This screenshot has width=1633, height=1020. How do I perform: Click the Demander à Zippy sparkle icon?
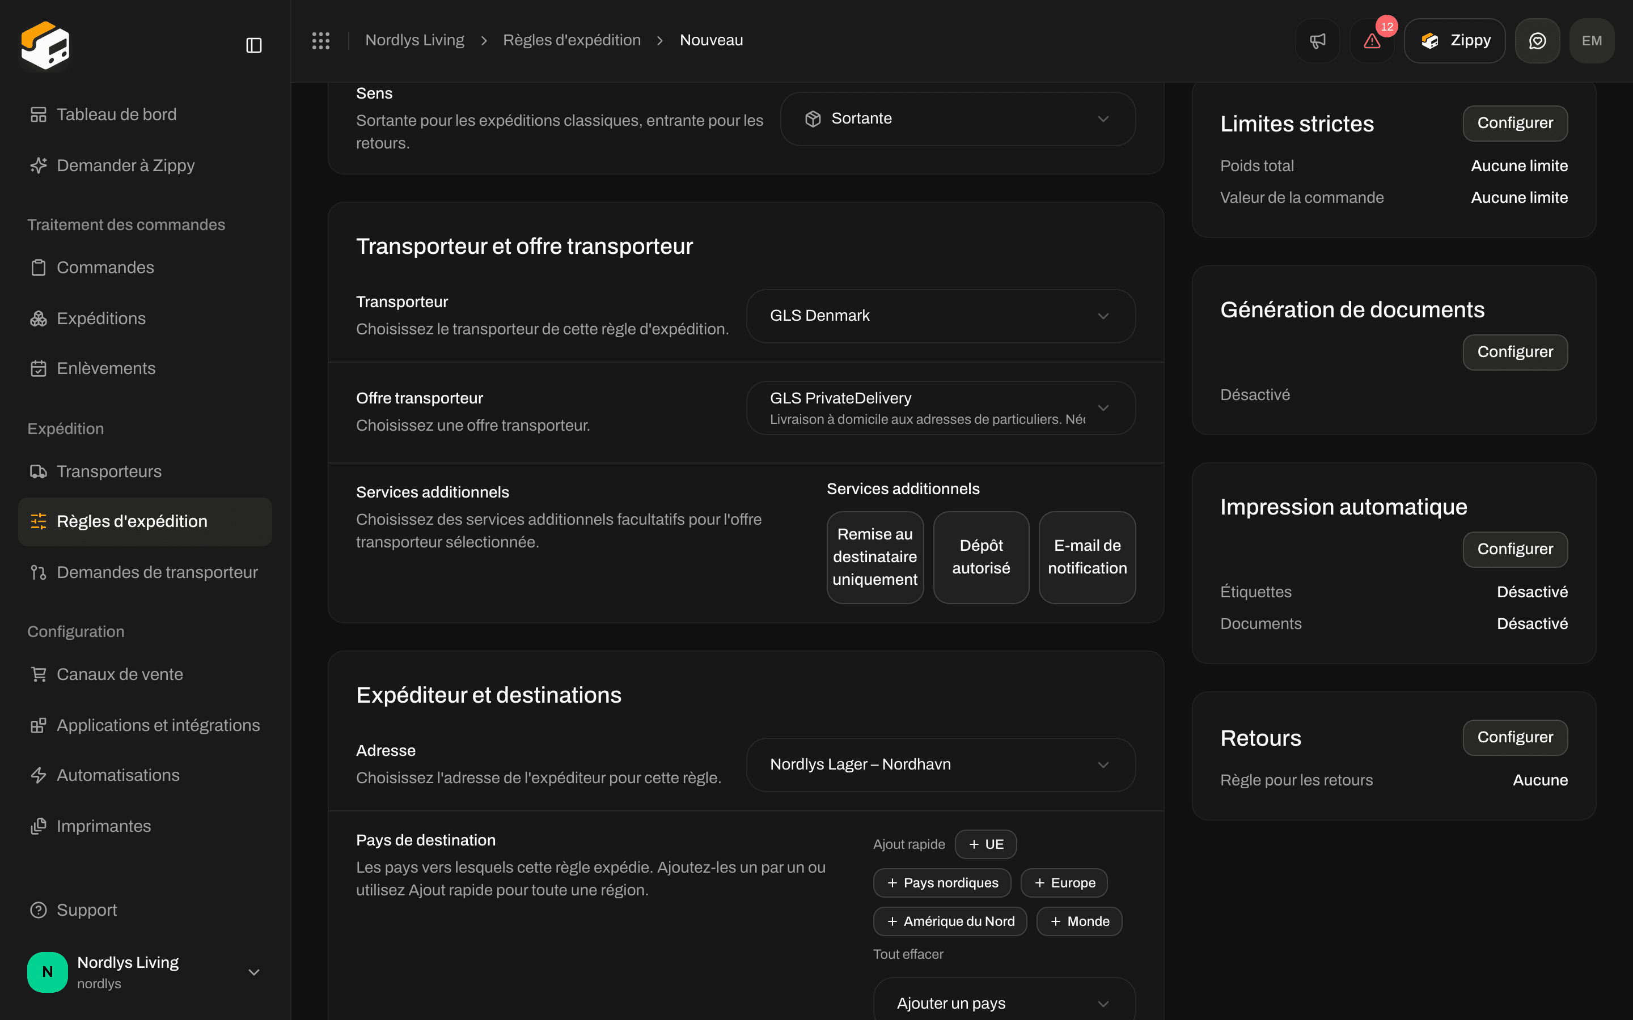click(x=39, y=165)
